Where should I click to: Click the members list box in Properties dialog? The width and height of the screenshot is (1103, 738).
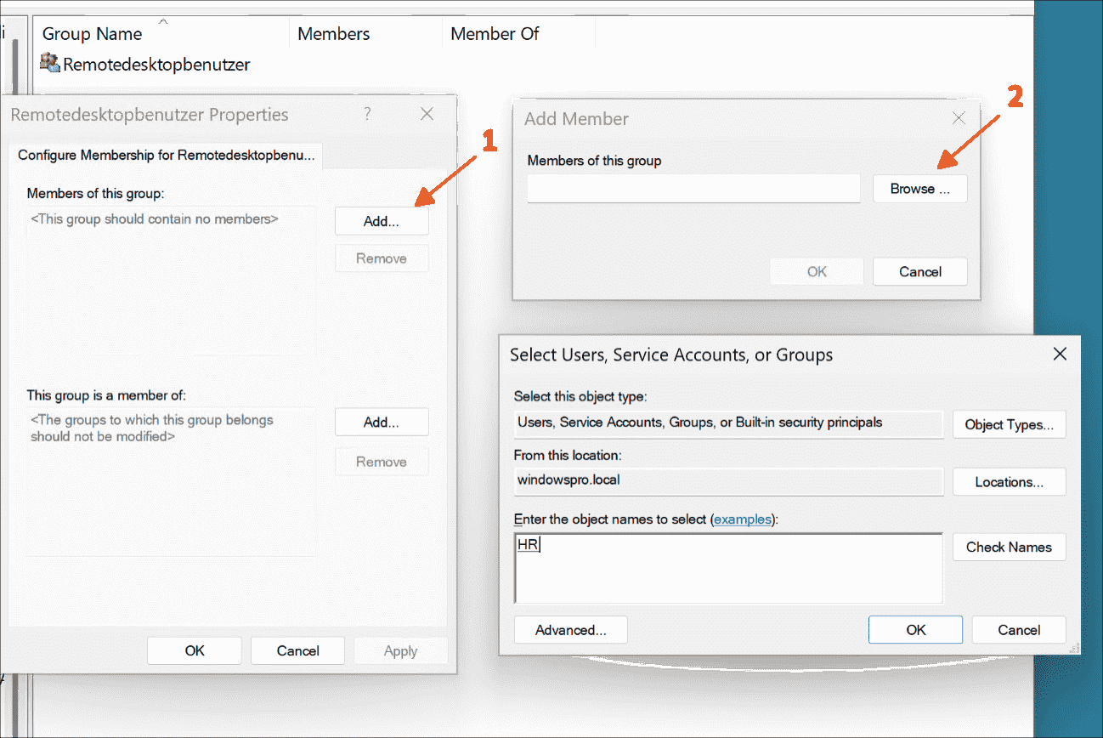tap(171, 281)
